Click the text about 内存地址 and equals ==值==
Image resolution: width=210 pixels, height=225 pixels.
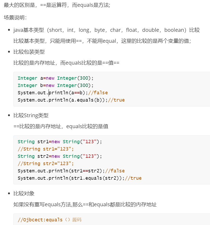click(66, 63)
